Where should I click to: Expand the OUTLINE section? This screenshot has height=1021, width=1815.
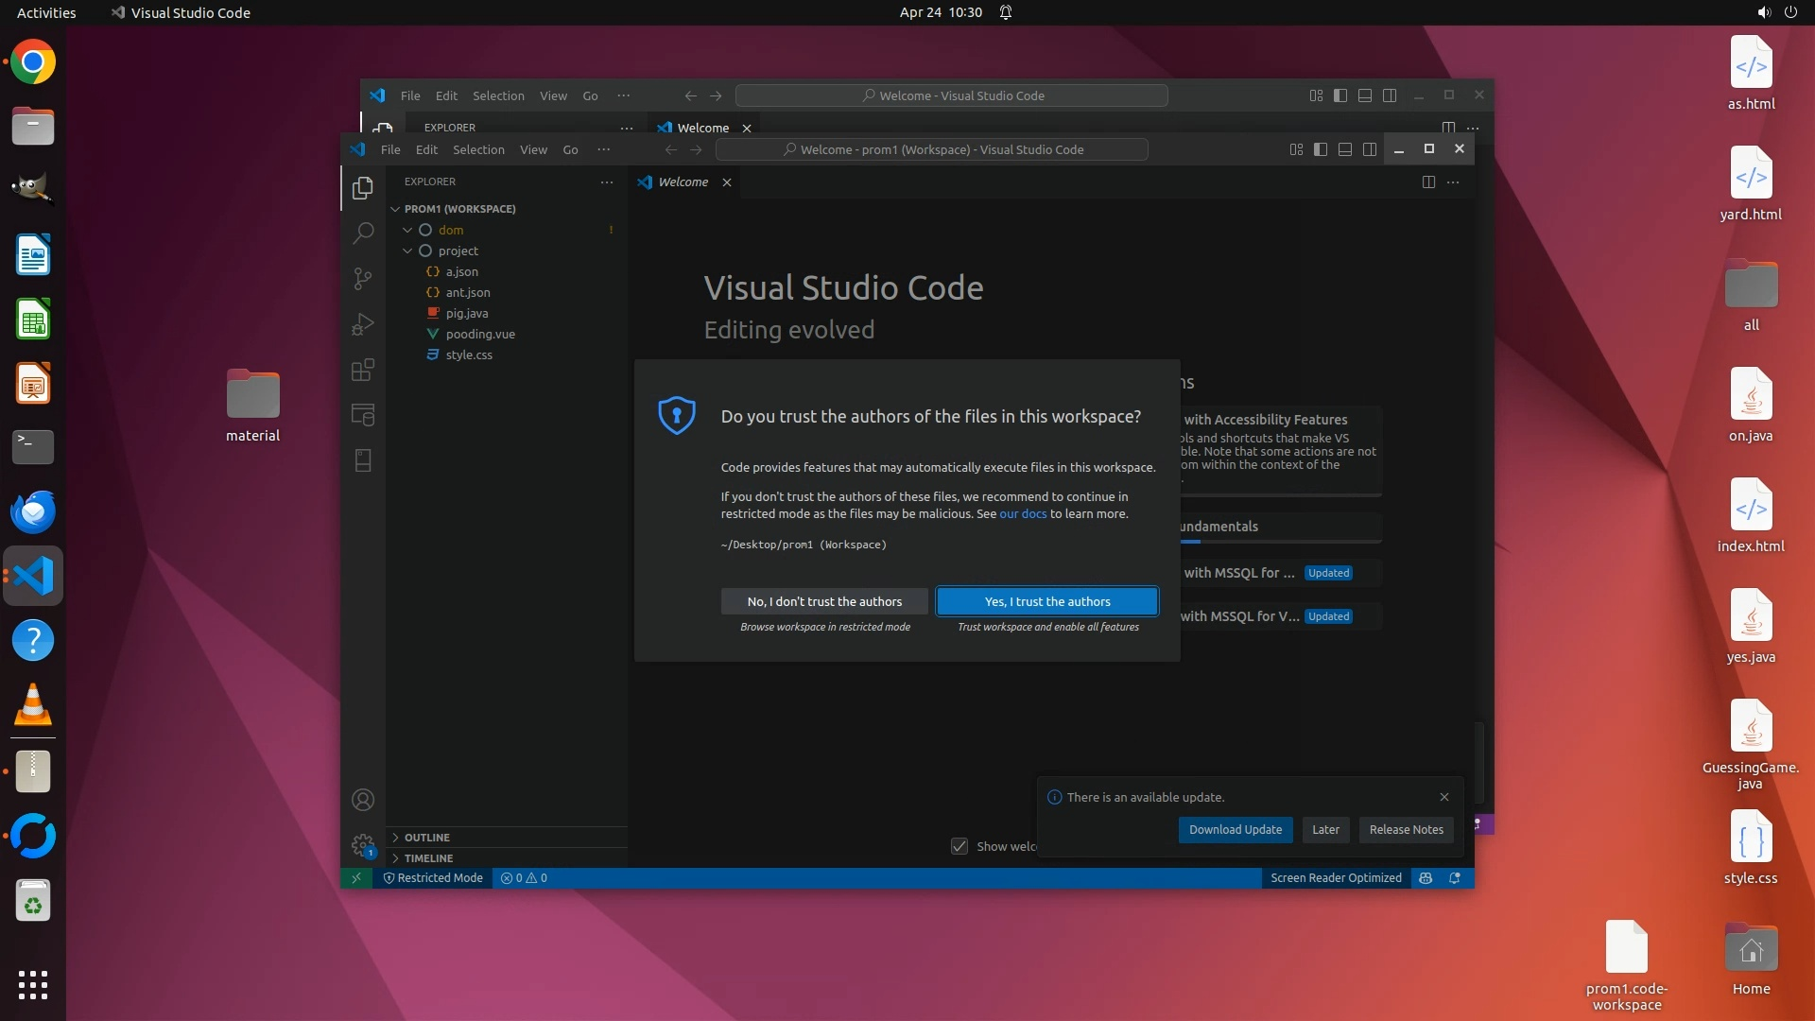[x=427, y=838]
